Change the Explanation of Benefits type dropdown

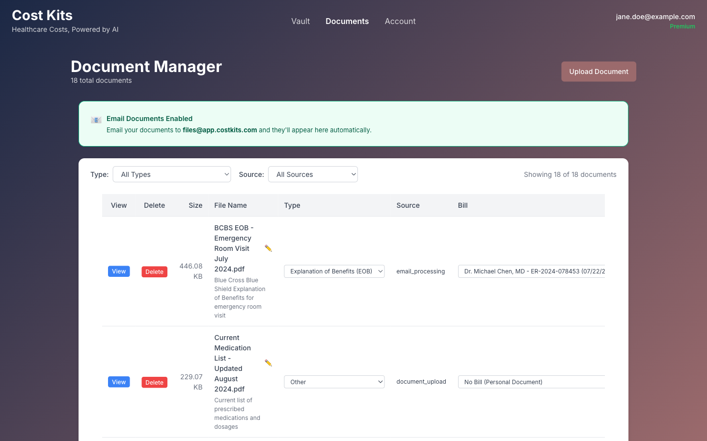(x=334, y=271)
